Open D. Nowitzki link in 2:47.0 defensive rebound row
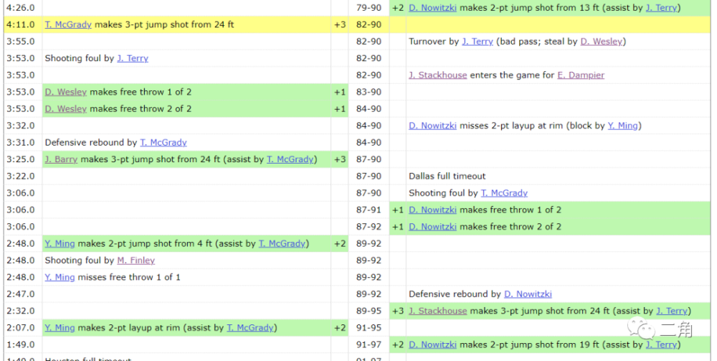This screenshot has height=361, width=717. (528, 294)
